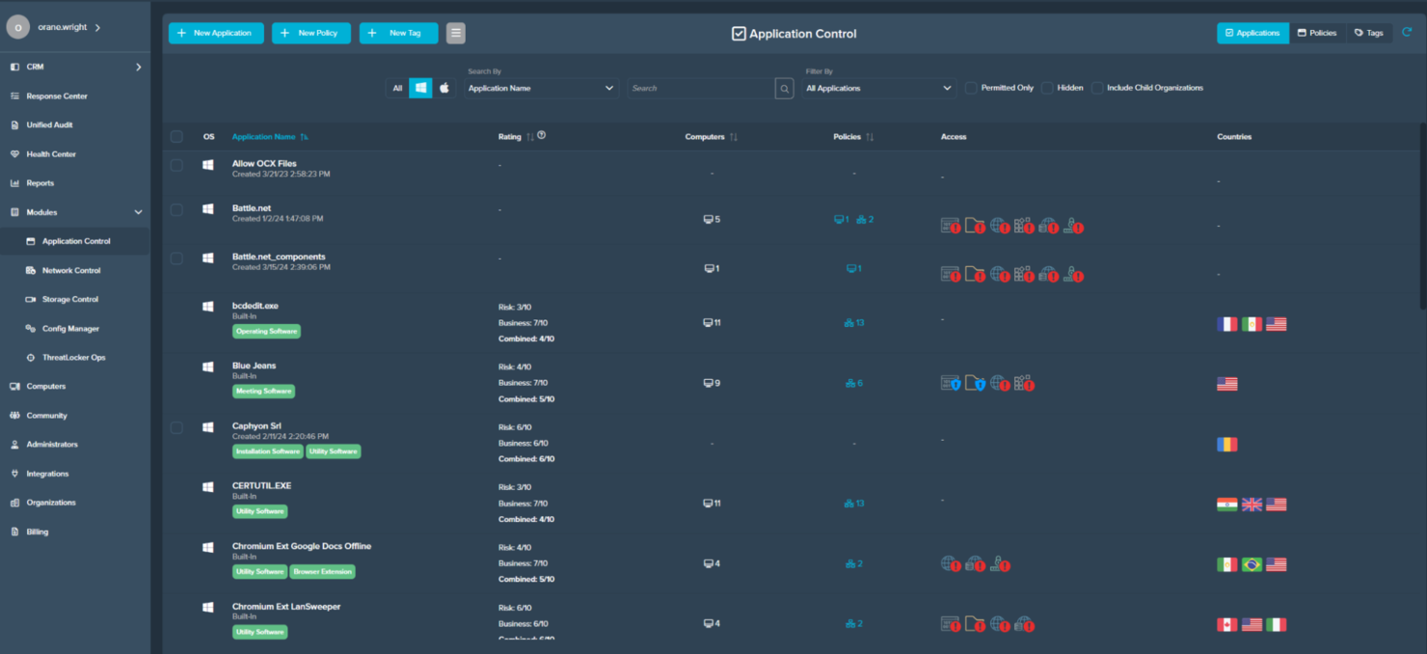Click the Storage Control module icon in sidebar
The width and height of the screenshot is (1427, 654).
coord(31,299)
